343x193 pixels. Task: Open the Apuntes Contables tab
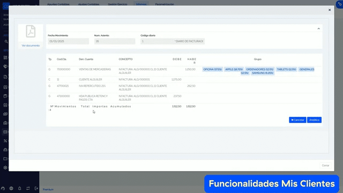[x=58, y=4]
